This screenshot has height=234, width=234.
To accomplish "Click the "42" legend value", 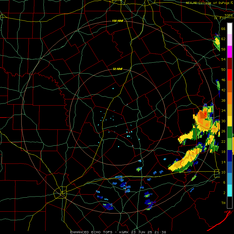I will tap(223, 90).
